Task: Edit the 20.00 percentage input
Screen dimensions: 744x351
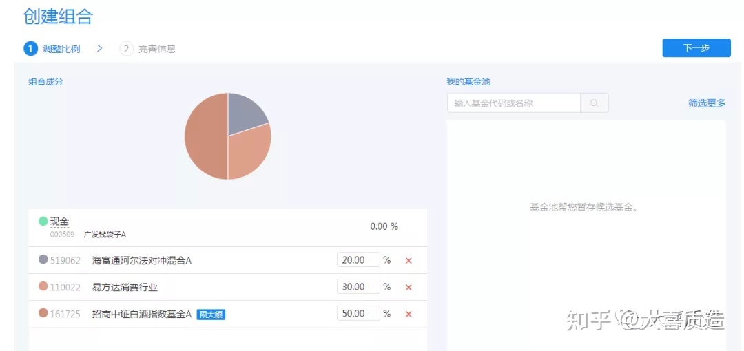Action: coord(358,260)
